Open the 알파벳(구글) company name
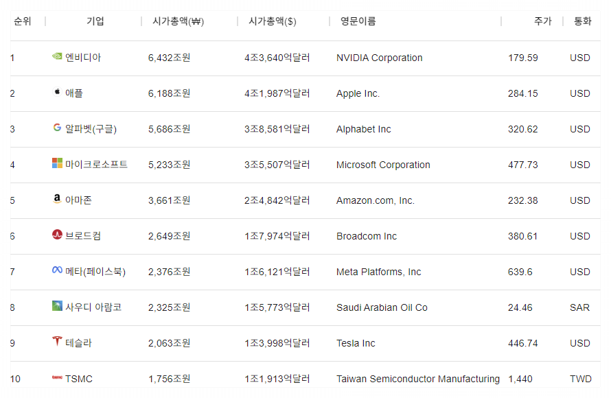Screen dimensions: 611x398 click(91, 129)
